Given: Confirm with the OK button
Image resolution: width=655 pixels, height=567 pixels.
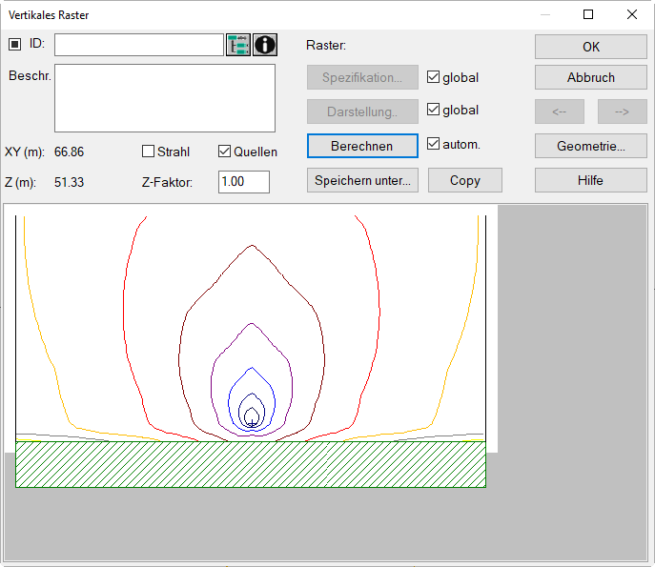Looking at the screenshot, I should point(591,47).
